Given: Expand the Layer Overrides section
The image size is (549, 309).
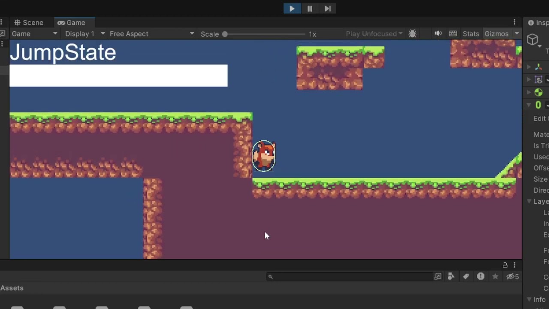Looking at the screenshot, I should (529, 201).
